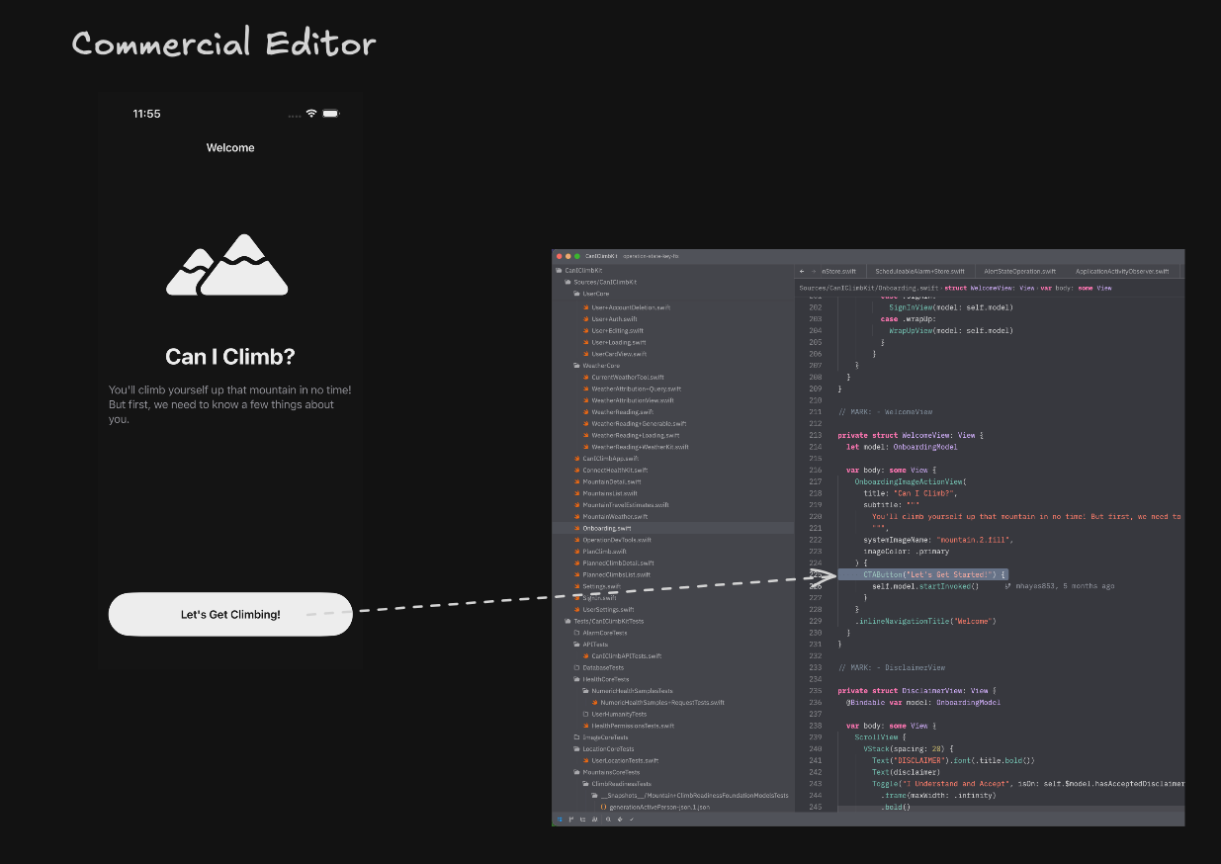Click the search magnifier icon in status bar
This screenshot has height=864, width=1221.
(x=607, y=820)
